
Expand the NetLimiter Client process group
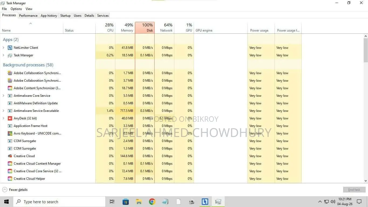point(4,48)
